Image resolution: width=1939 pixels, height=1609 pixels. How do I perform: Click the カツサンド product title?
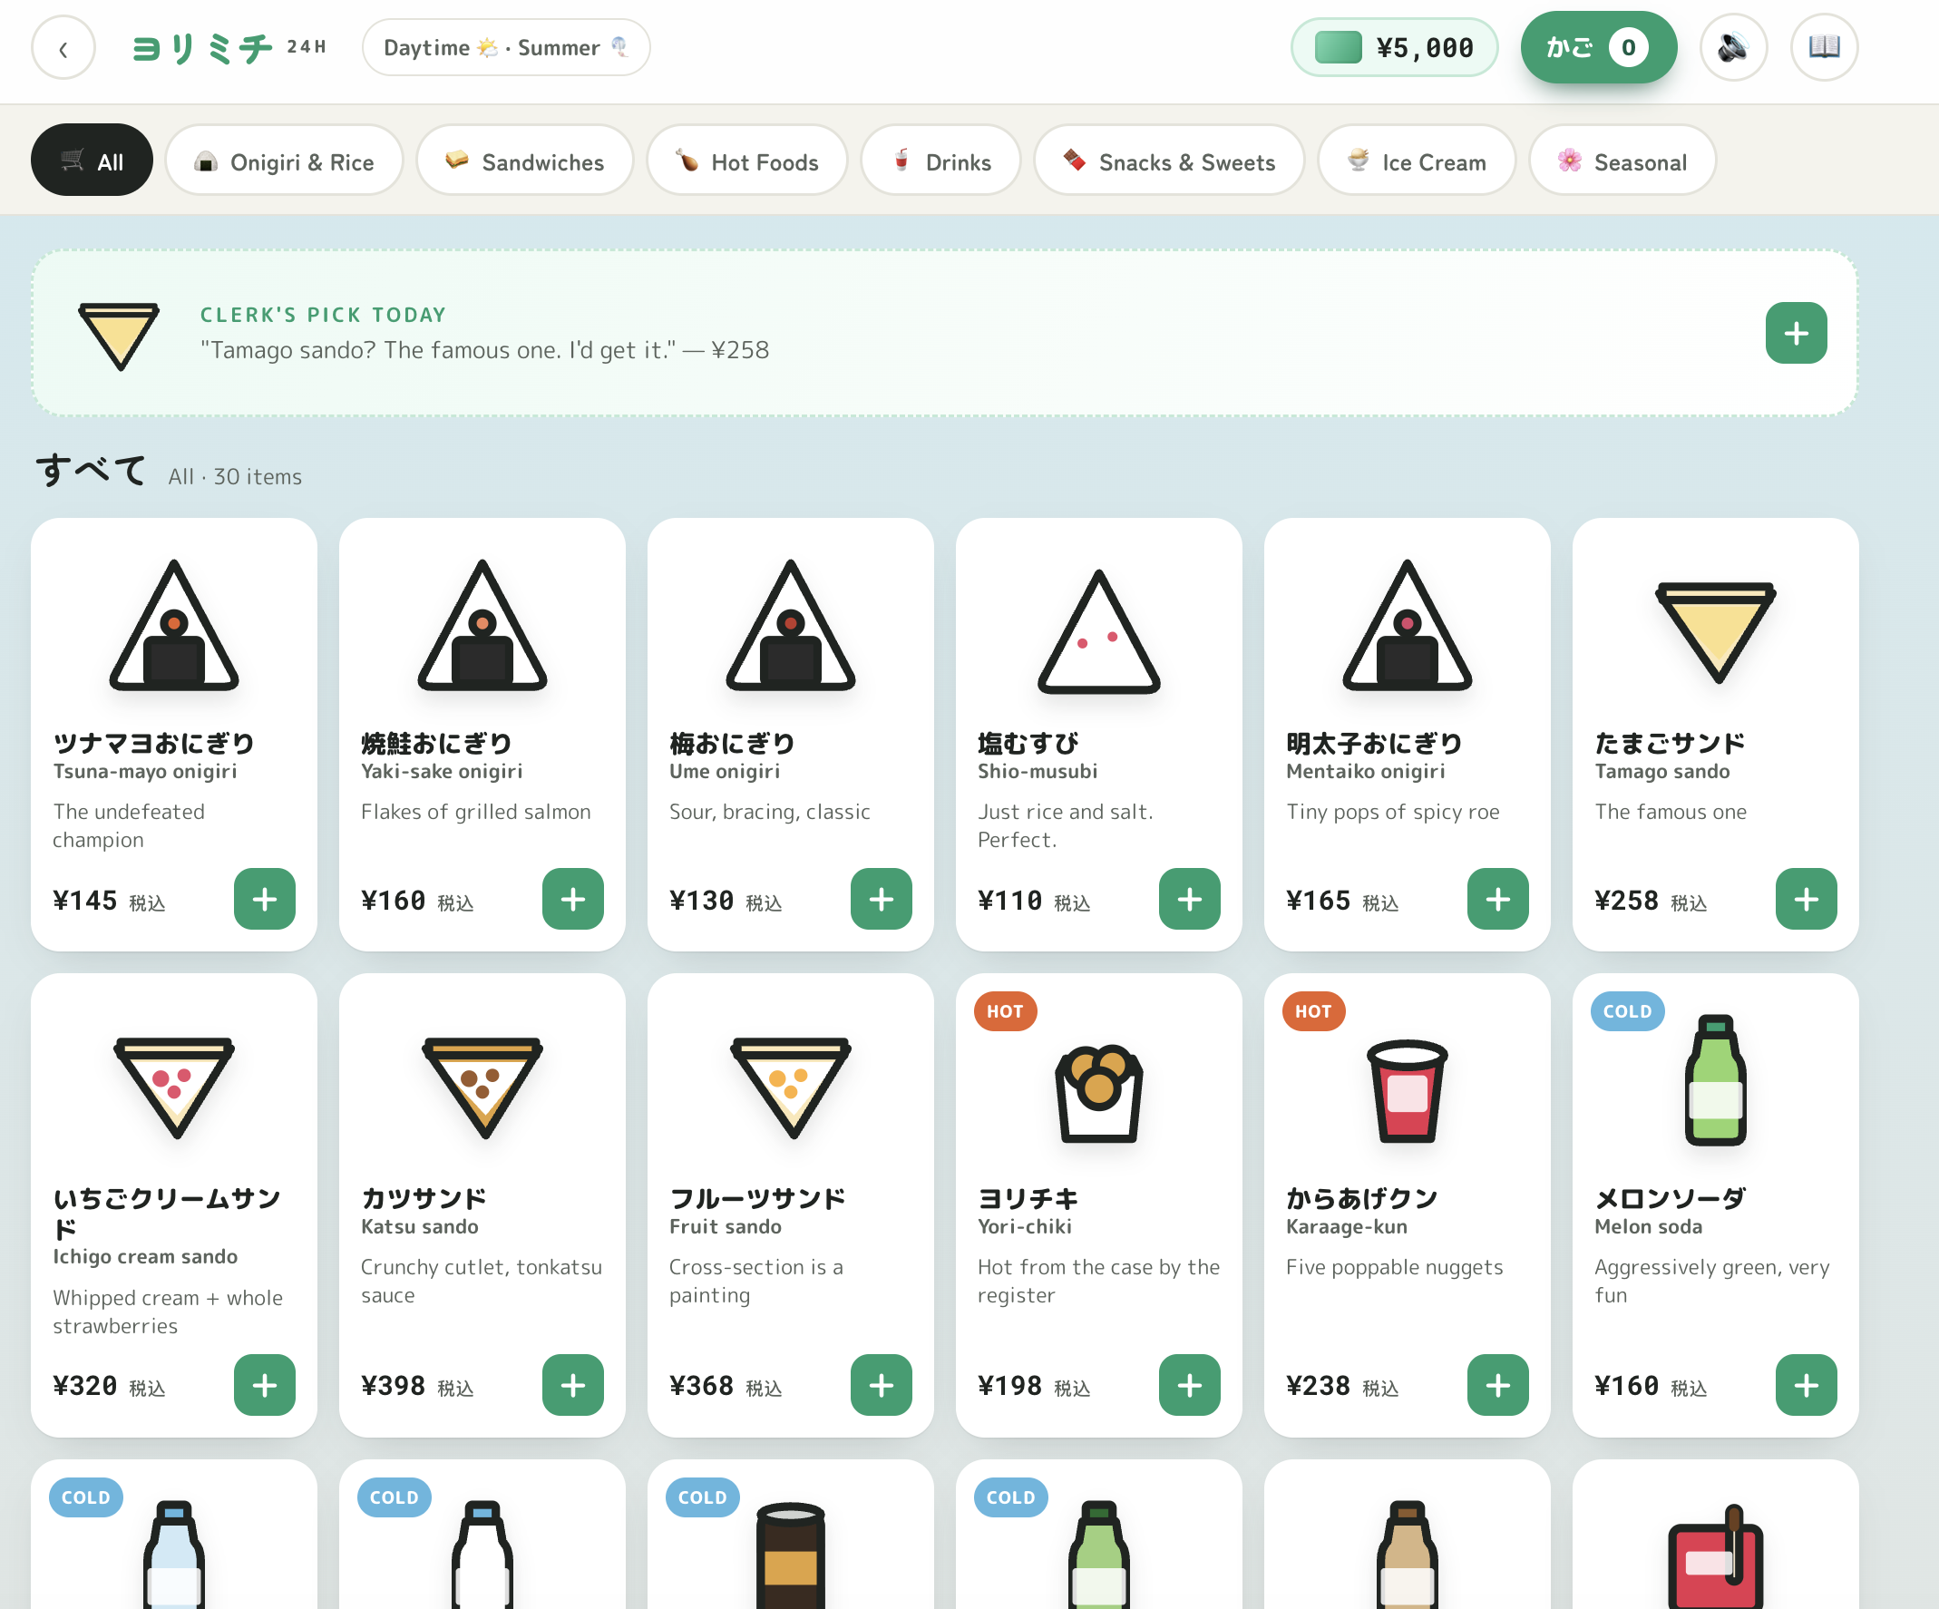[424, 1199]
